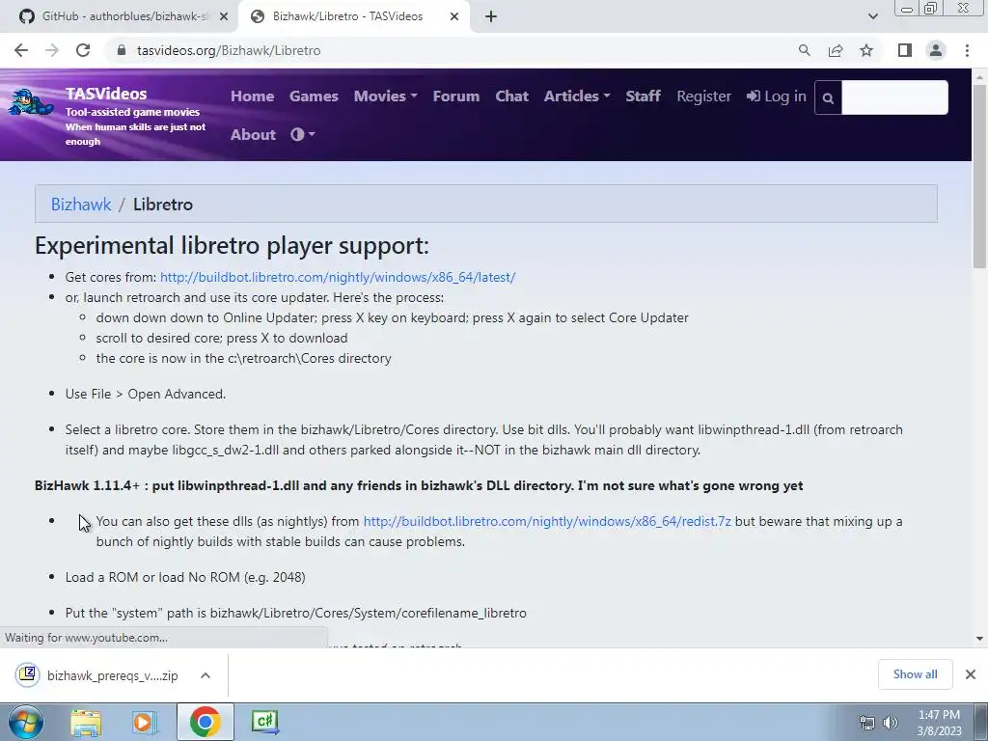This screenshot has width=988, height=741.
Task: Click the padlock site info icon
Action: pyautogui.click(x=122, y=50)
